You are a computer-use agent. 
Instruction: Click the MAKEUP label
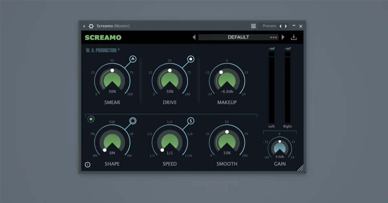[227, 102]
